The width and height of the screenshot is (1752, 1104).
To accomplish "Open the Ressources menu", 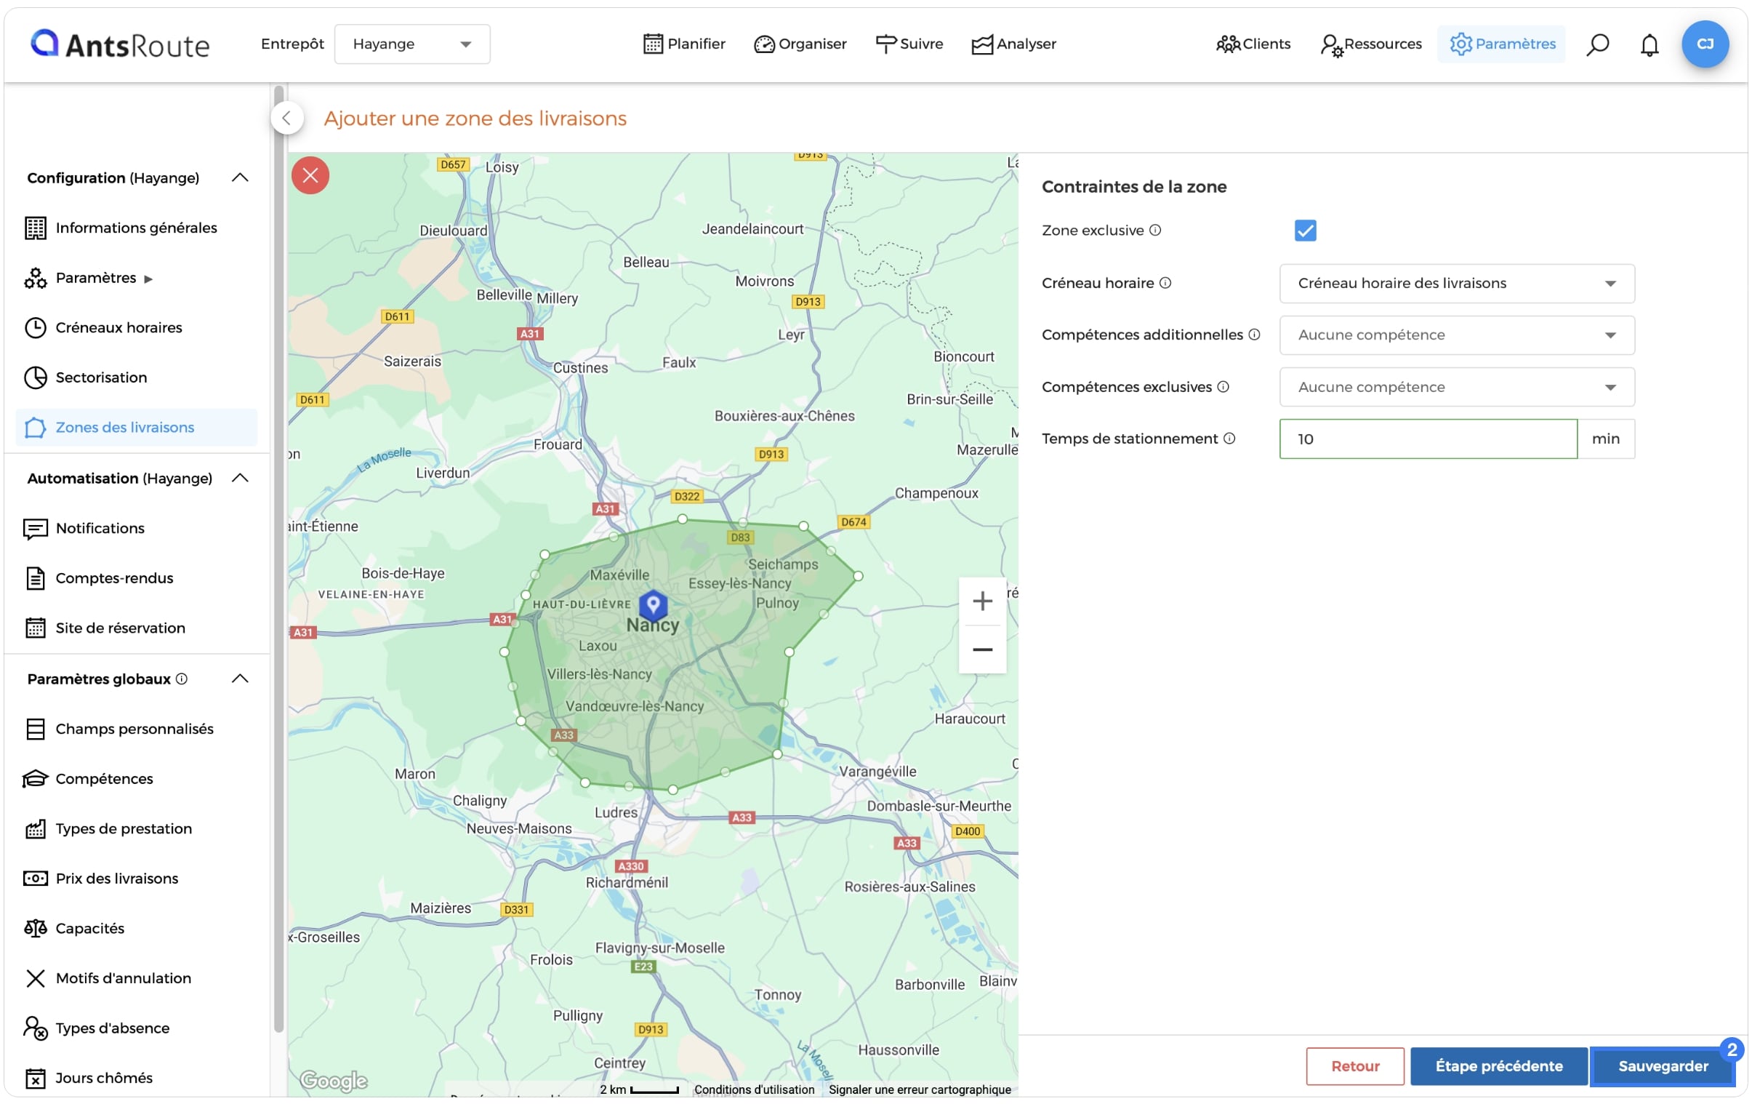I will tap(1371, 44).
